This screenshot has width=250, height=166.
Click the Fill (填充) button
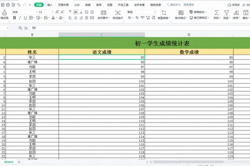246,15
